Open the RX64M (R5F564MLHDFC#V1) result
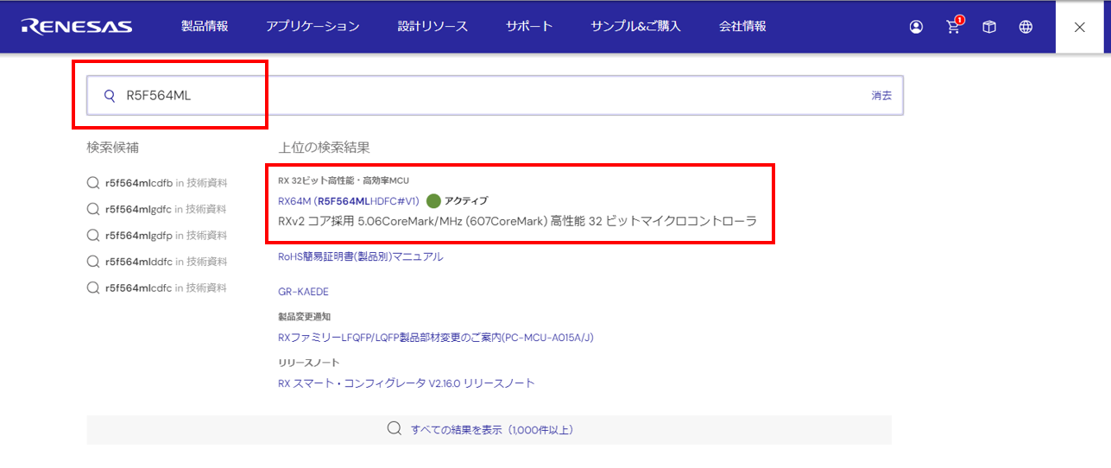The image size is (1111, 468). pyautogui.click(x=349, y=201)
